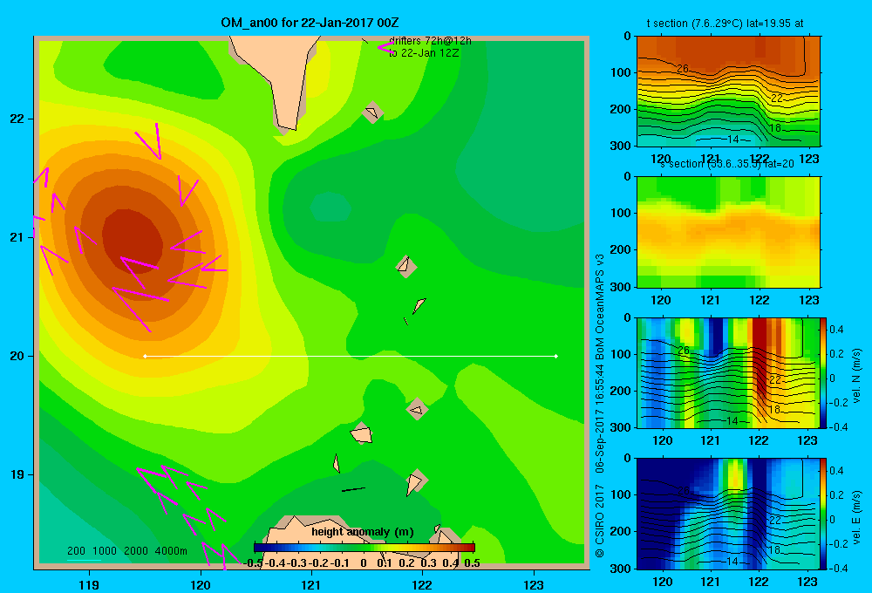Click the vel. E color bar
Image resolution: width=872 pixels, height=593 pixels.
point(823,514)
